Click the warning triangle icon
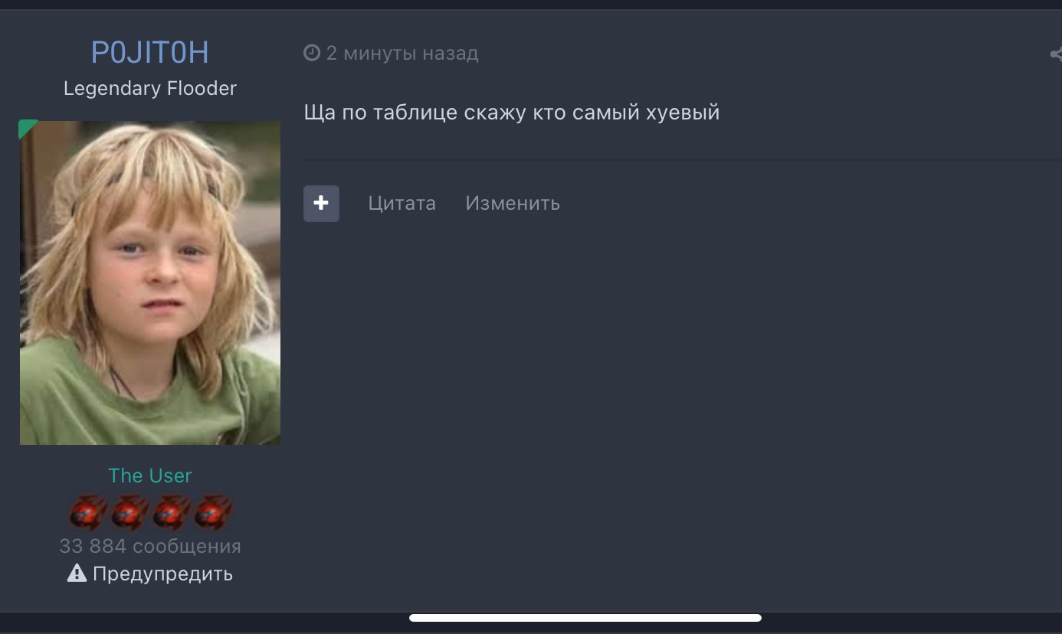 pyautogui.click(x=77, y=573)
